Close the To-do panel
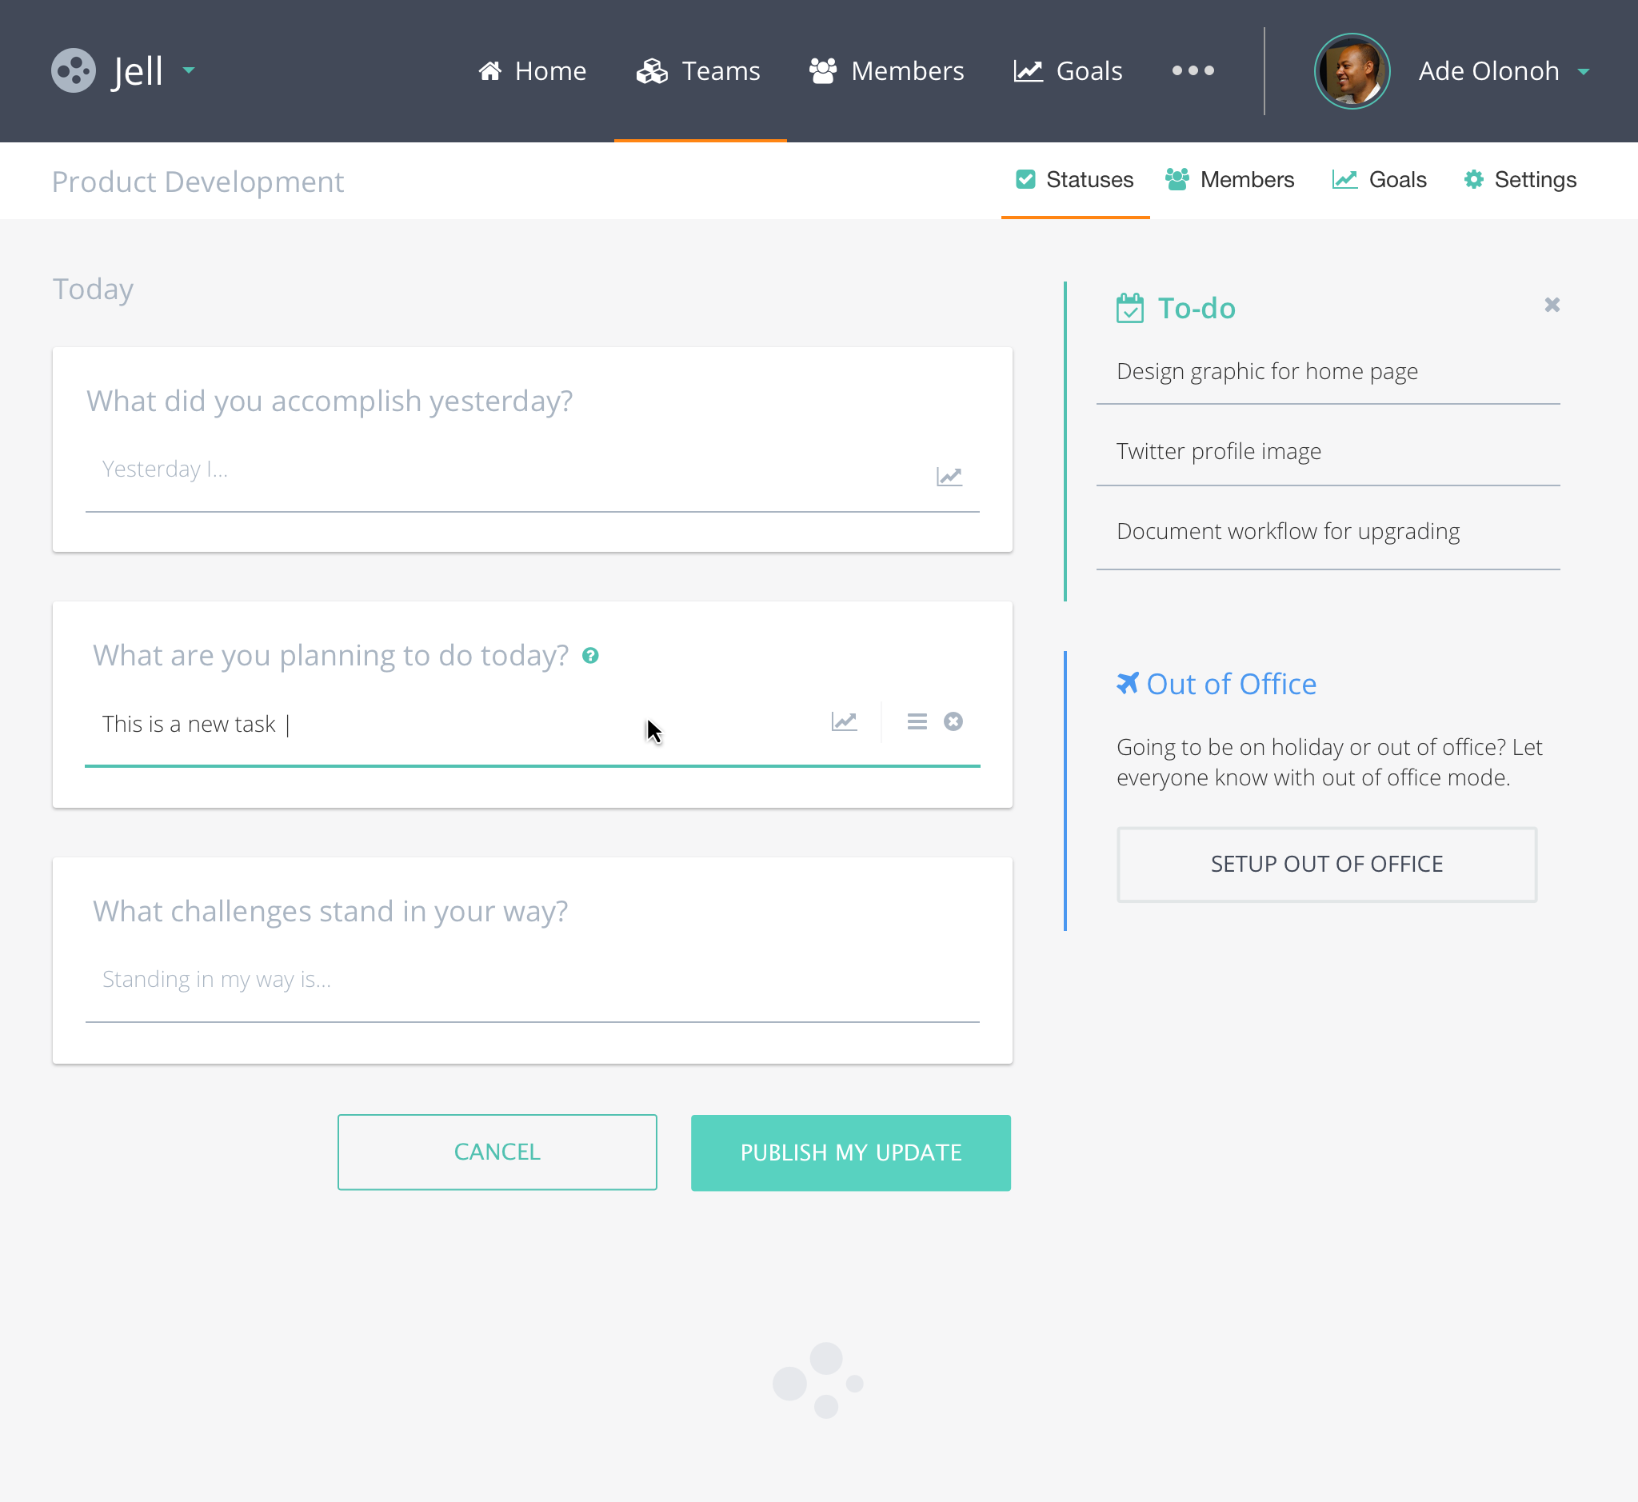The width and height of the screenshot is (1638, 1502). tap(1551, 305)
